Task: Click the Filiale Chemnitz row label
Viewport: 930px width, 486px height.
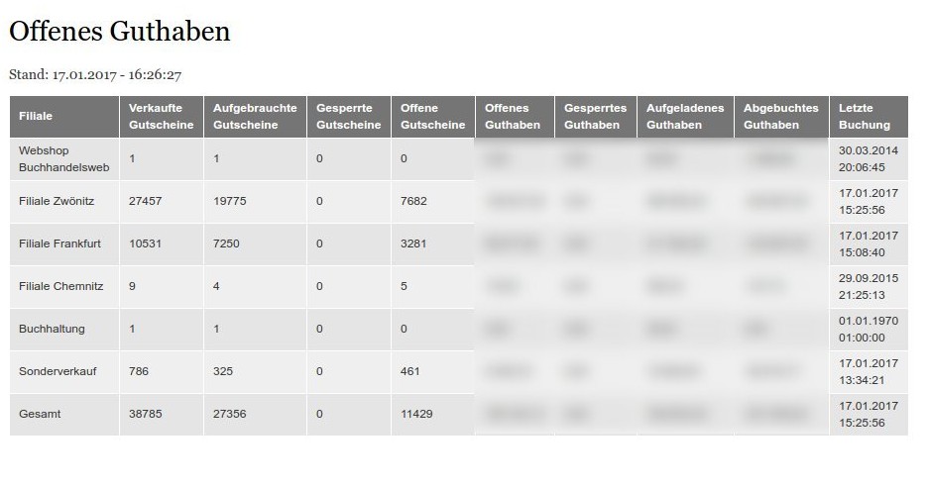Action: (60, 286)
